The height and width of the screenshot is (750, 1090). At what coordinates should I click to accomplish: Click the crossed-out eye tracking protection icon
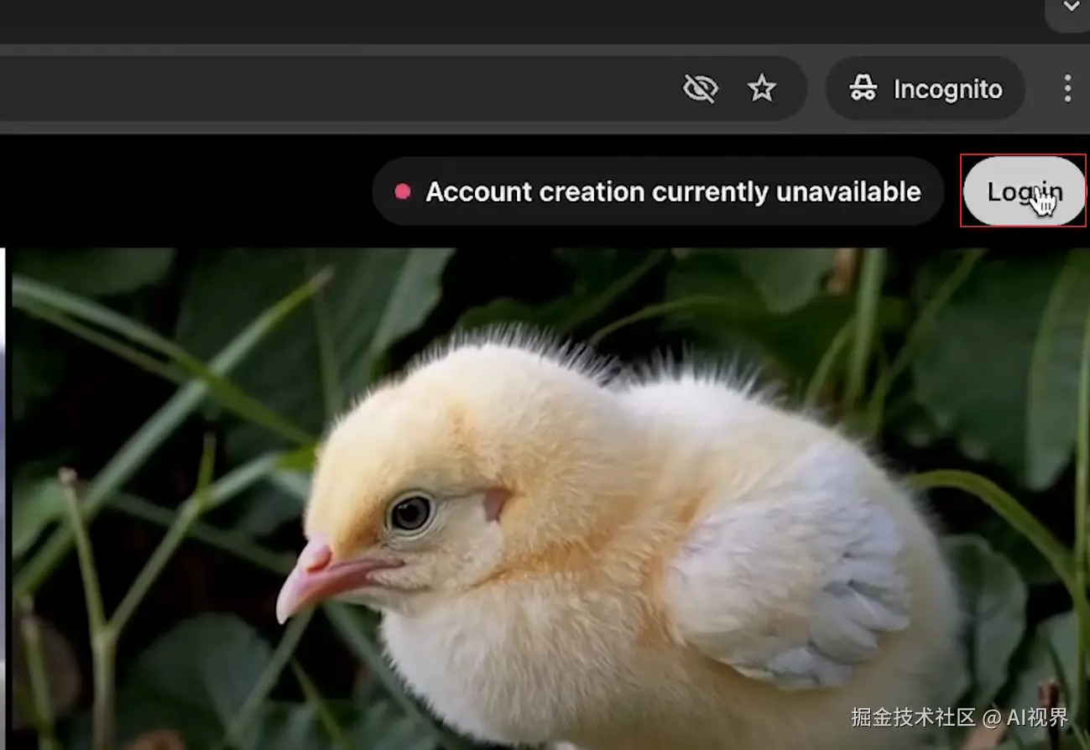click(x=701, y=88)
